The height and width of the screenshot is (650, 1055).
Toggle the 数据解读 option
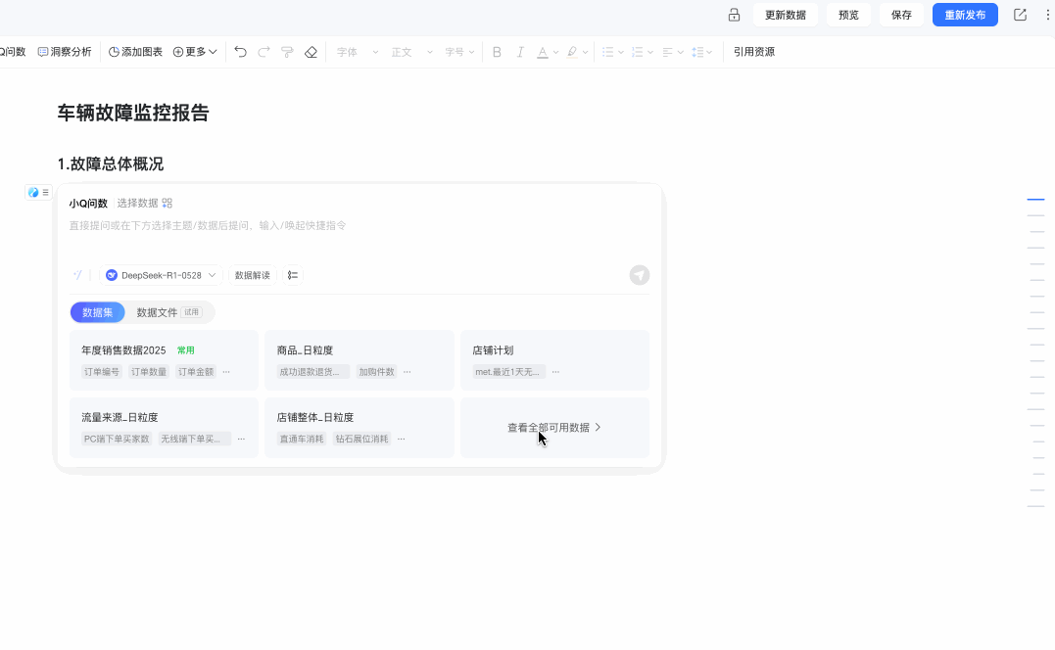(253, 275)
